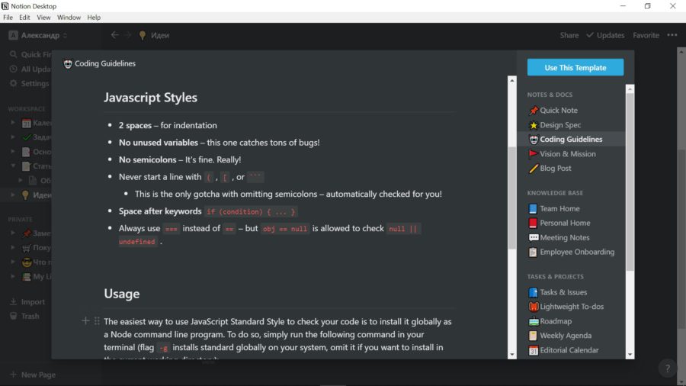Screen dimensions: 686x386
Task: Click Favorite in the top bar
Action: tap(646, 35)
